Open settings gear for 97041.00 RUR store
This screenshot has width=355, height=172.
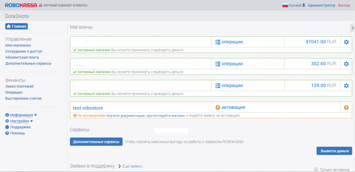pyautogui.click(x=346, y=42)
